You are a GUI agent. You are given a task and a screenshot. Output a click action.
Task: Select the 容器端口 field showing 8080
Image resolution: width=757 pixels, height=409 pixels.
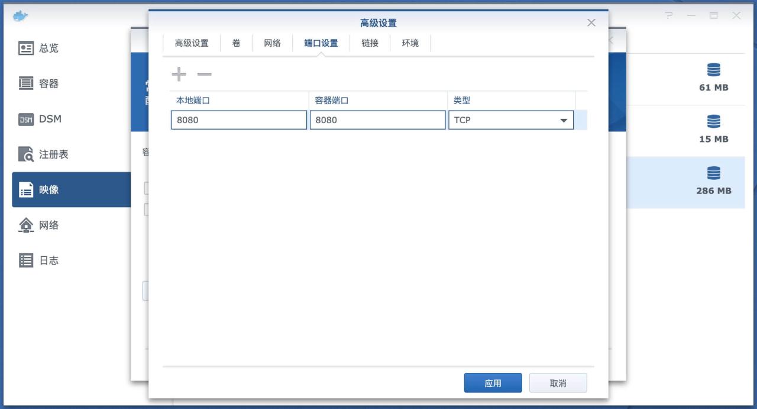(x=377, y=120)
